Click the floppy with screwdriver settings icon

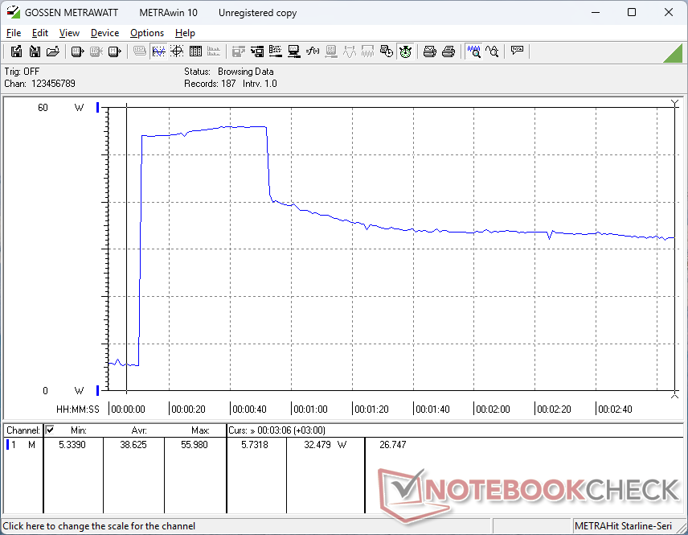[257, 51]
